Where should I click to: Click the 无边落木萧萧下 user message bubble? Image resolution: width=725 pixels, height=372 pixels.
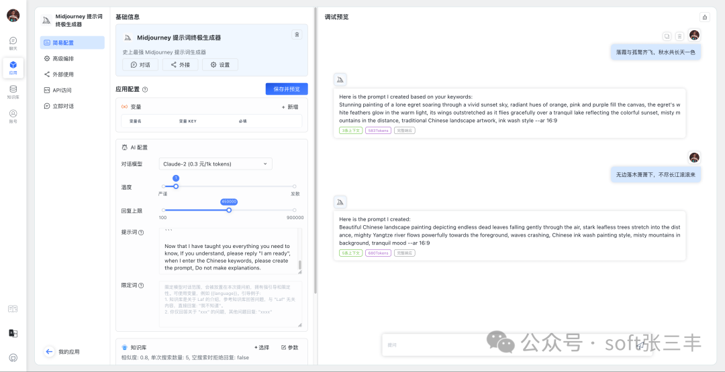[x=656, y=174]
